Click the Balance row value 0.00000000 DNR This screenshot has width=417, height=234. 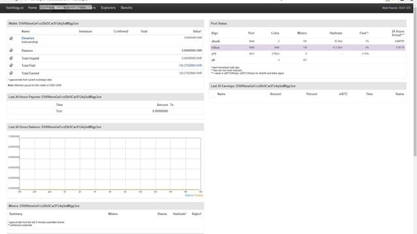click(192, 51)
